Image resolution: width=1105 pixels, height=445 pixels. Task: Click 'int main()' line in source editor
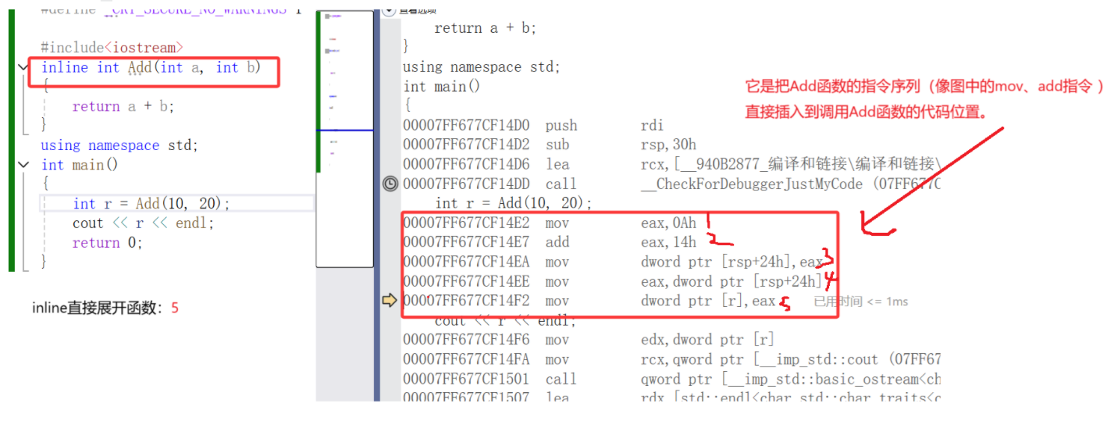point(80,165)
